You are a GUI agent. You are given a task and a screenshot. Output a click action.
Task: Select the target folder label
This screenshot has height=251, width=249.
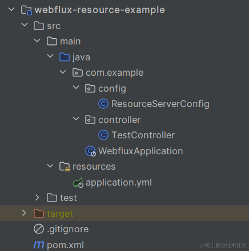60,214
